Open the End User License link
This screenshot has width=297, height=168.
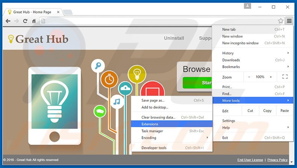(250, 160)
